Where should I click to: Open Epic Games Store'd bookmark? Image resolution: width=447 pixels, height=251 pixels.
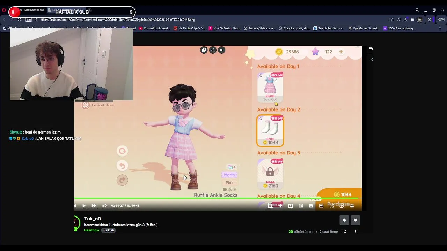364,28
